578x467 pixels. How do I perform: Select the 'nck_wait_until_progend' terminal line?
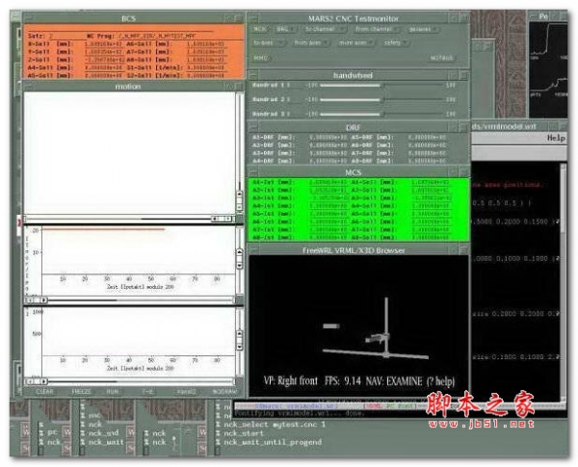point(273,442)
